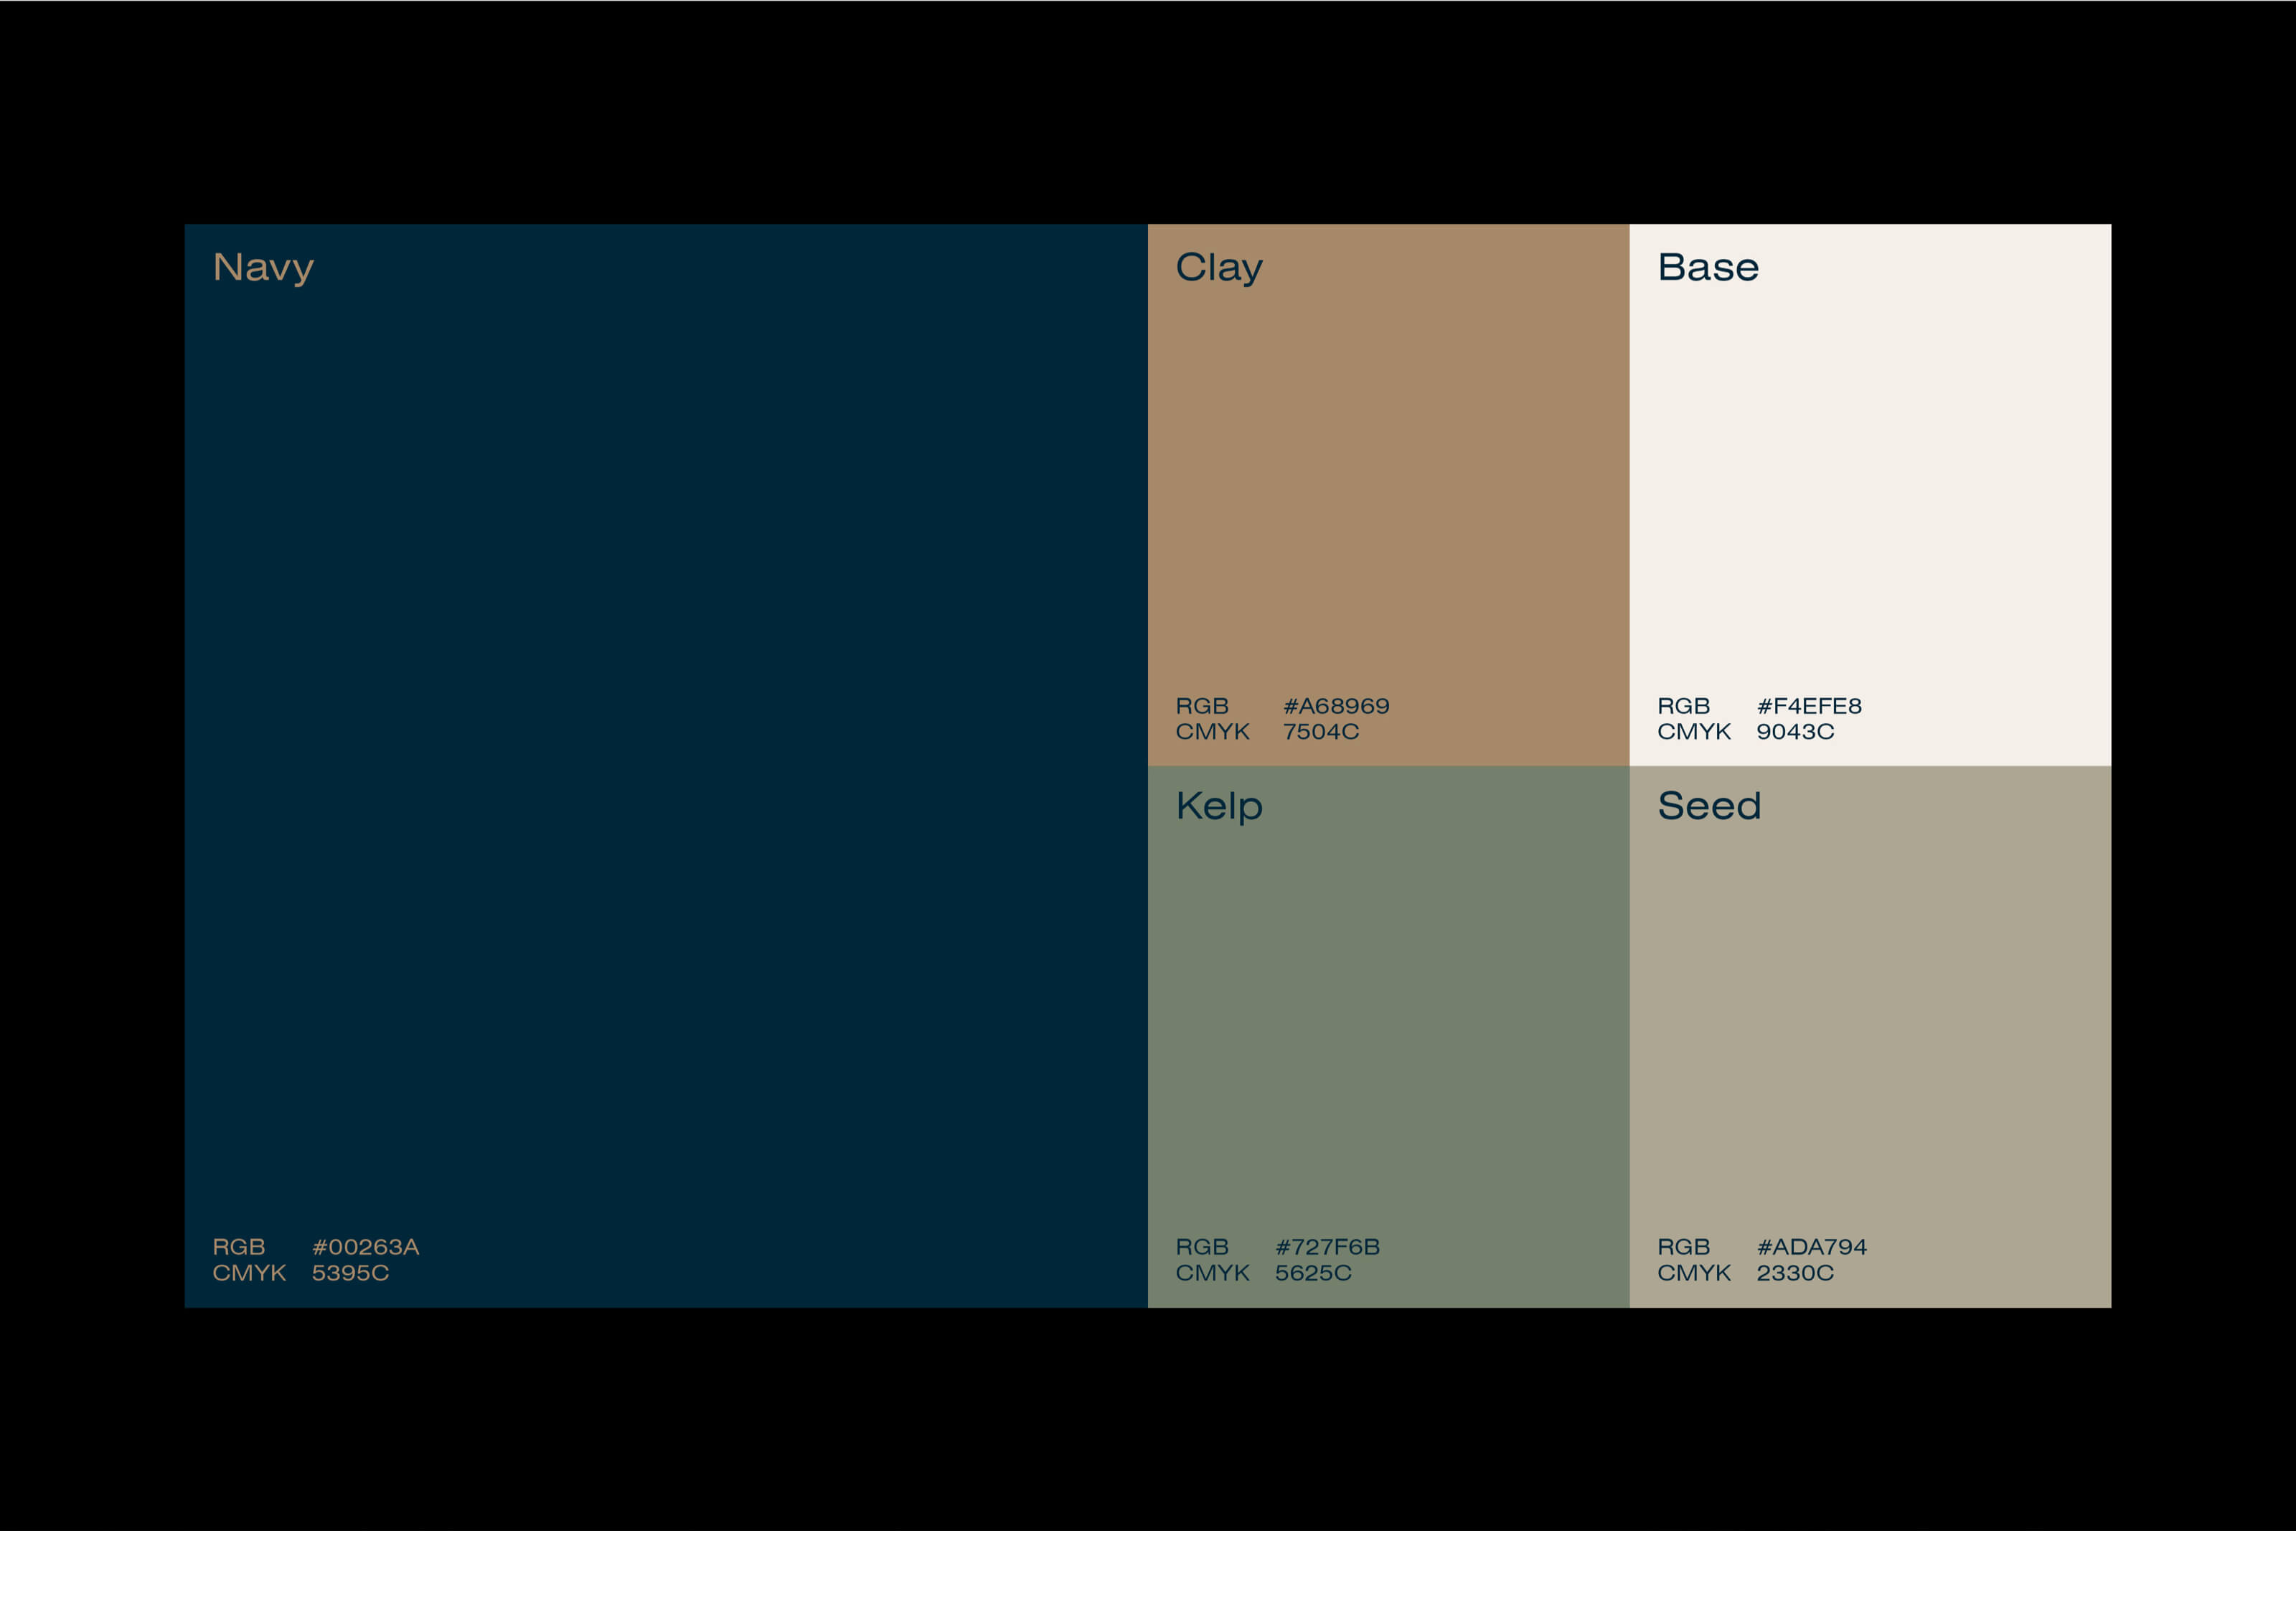The image size is (2296, 1602).
Task: Click the "Navy" title text
Action: [263, 268]
